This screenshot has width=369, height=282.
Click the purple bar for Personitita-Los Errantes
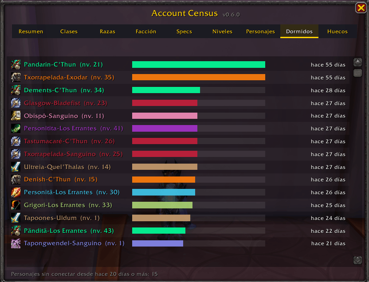tap(165, 129)
